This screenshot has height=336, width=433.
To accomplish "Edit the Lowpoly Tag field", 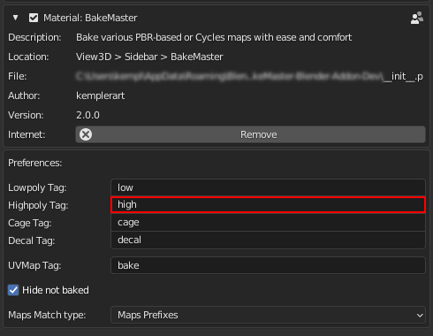I will pyautogui.click(x=268, y=187).
